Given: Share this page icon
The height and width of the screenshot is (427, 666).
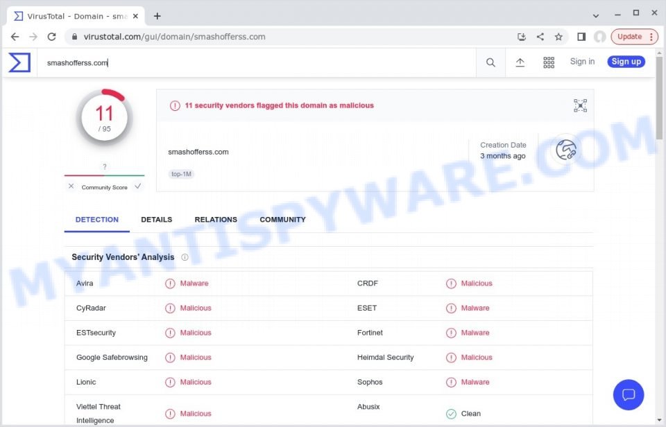Looking at the screenshot, I should pos(540,37).
